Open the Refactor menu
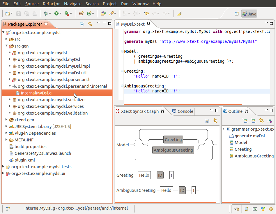 51,4
